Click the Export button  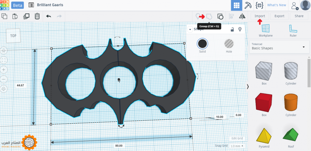tap(279, 16)
